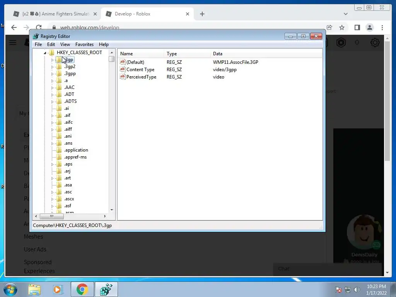Viewport: 396px width, 297px height.
Task: Open the Chrome tab search dropdown arrow
Action: point(345,14)
